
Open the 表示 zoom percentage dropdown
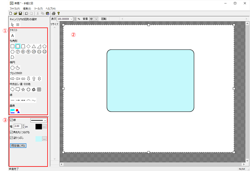71,19
